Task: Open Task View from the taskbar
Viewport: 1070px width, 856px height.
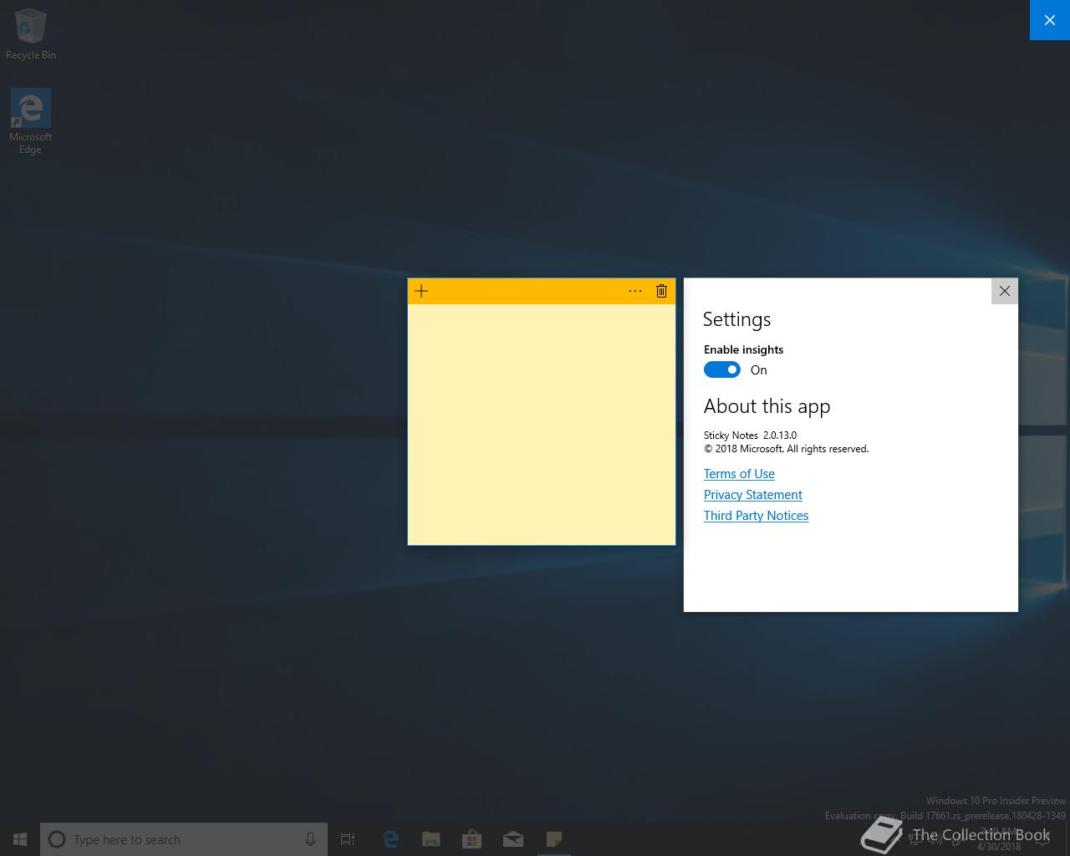Action: pos(348,839)
